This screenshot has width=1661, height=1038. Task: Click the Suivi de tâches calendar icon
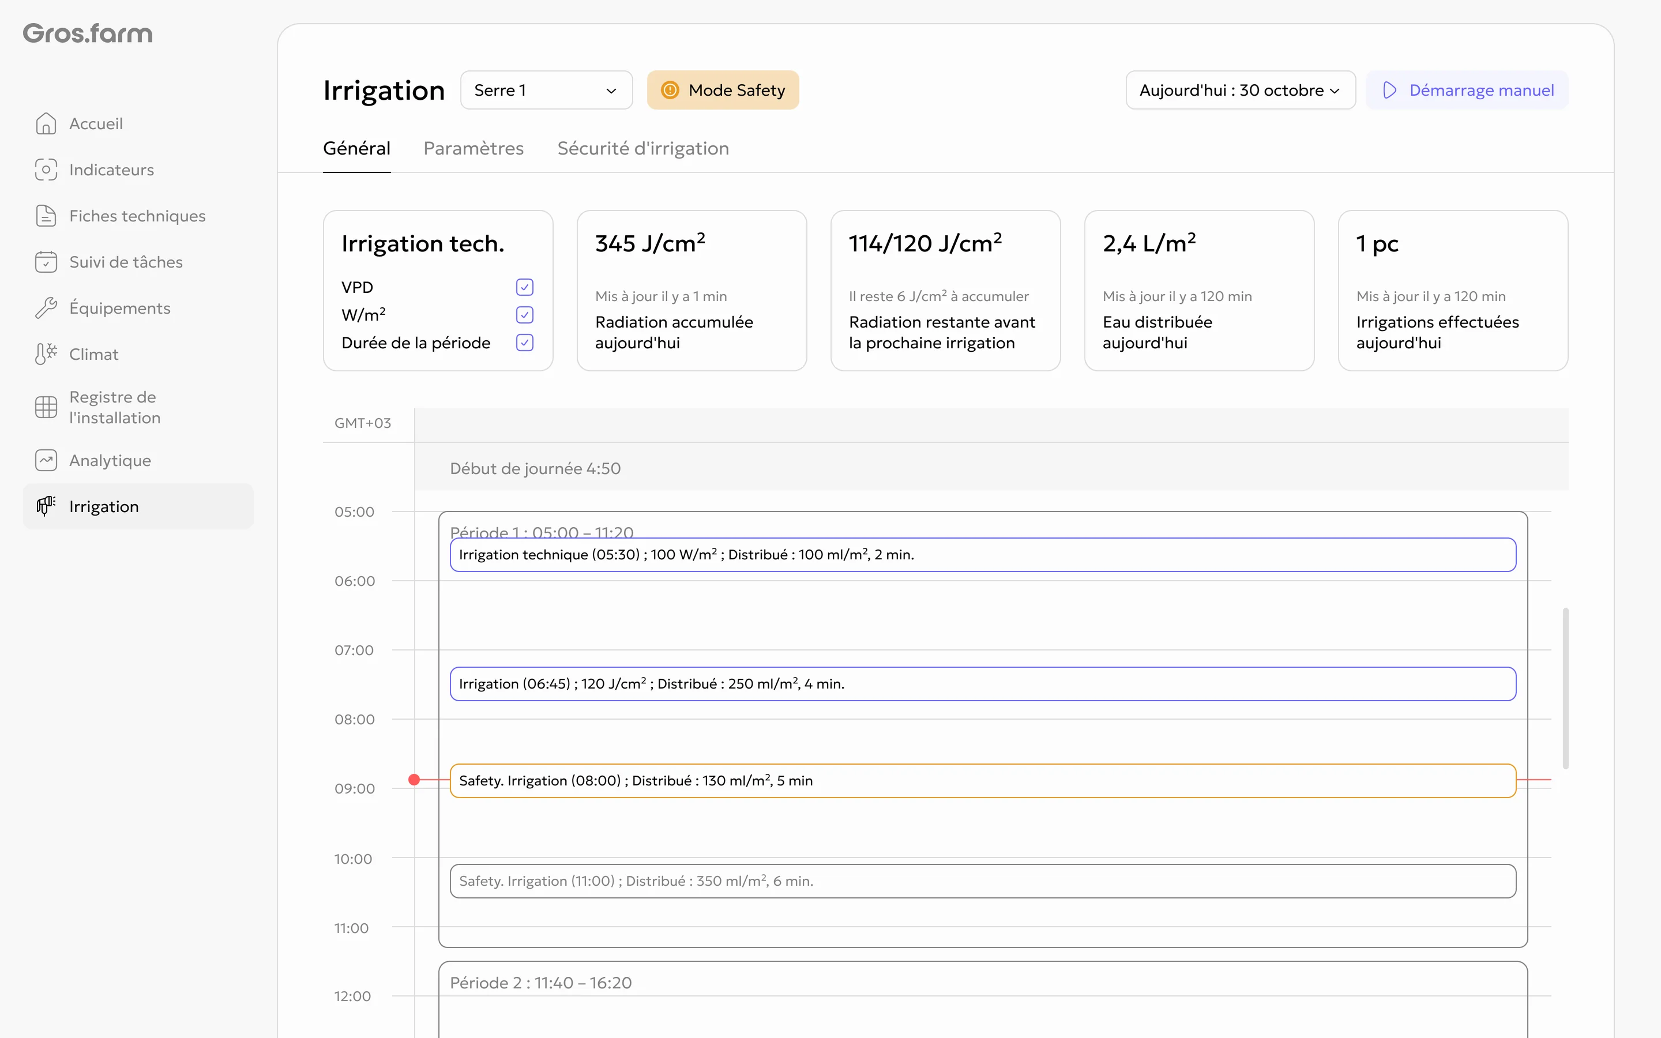click(46, 262)
